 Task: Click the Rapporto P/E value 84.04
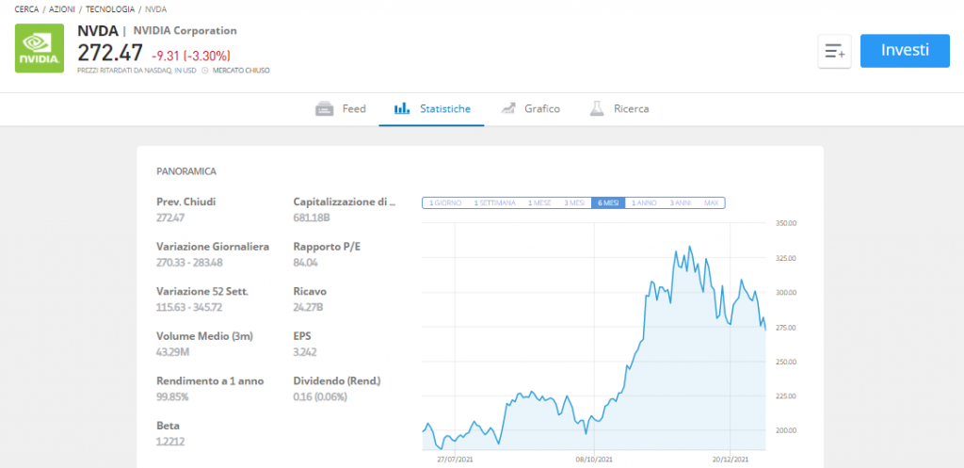(306, 262)
